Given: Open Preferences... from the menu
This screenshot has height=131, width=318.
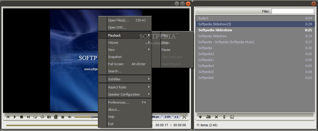Looking at the screenshot, I should [x=125, y=102].
